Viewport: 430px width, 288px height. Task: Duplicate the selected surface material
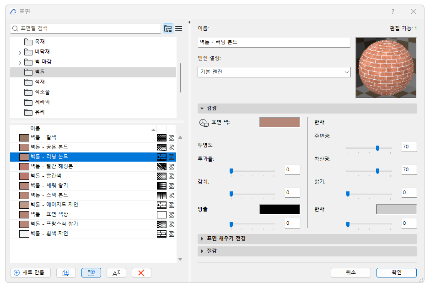(x=66, y=272)
